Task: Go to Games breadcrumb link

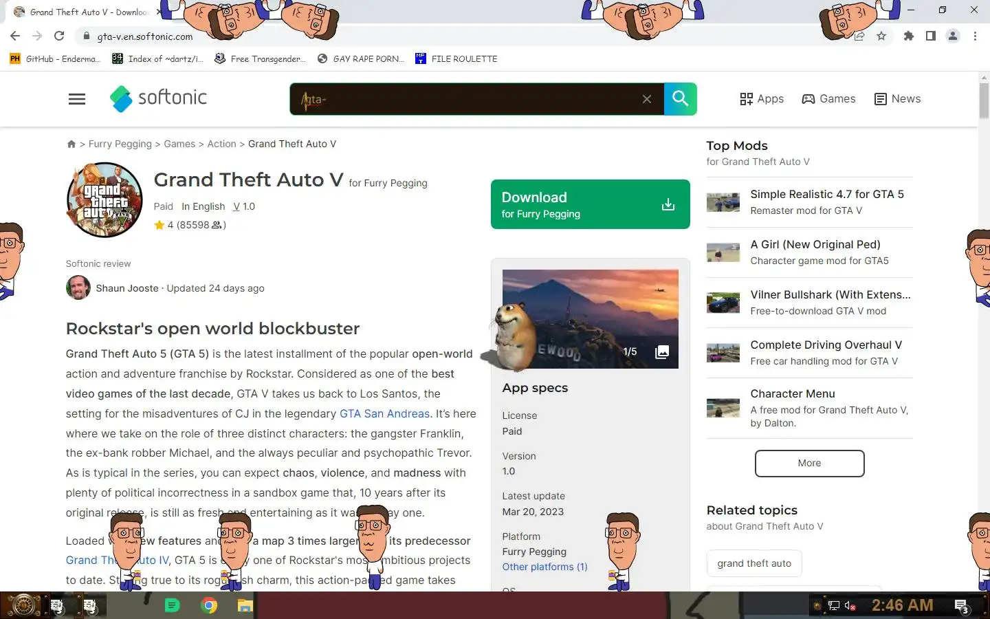Action: point(179,144)
